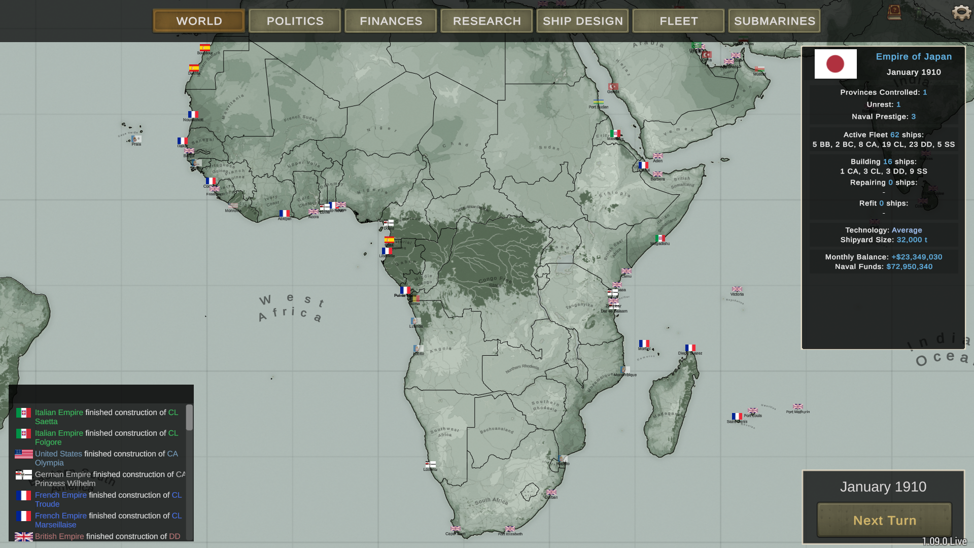This screenshot has width=974, height=548.
Task: Open the Submarines tab
Action: click(774, 21)
